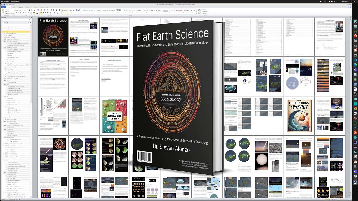Switch to the Insert ribbon tab
The image size is (358, 201).
pyautogui.click(x=14, y=7)
